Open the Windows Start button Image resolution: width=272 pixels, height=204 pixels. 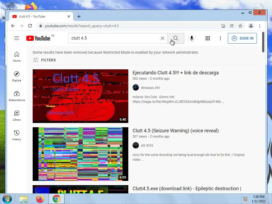click(x=7, y=199)
